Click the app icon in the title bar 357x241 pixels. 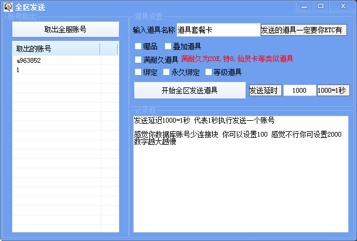pos(8,6)
